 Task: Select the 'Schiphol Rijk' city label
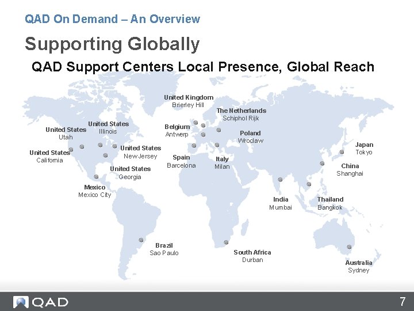(x=241, y=118)
